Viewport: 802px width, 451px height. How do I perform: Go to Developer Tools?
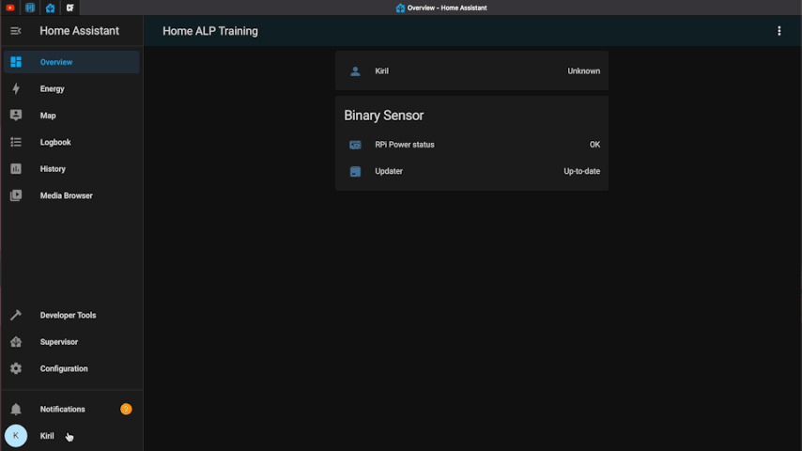point(71,316)
